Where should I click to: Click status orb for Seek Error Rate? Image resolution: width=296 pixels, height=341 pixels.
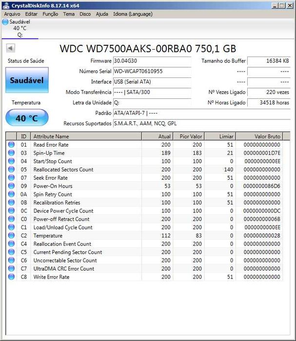click(11, 178)
